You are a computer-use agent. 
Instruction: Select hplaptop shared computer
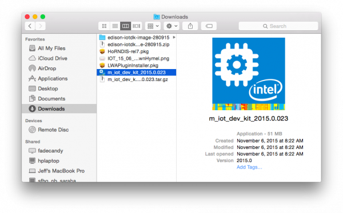(59, 161)
